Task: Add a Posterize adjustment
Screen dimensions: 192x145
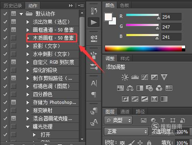Action: coord(135,99)
